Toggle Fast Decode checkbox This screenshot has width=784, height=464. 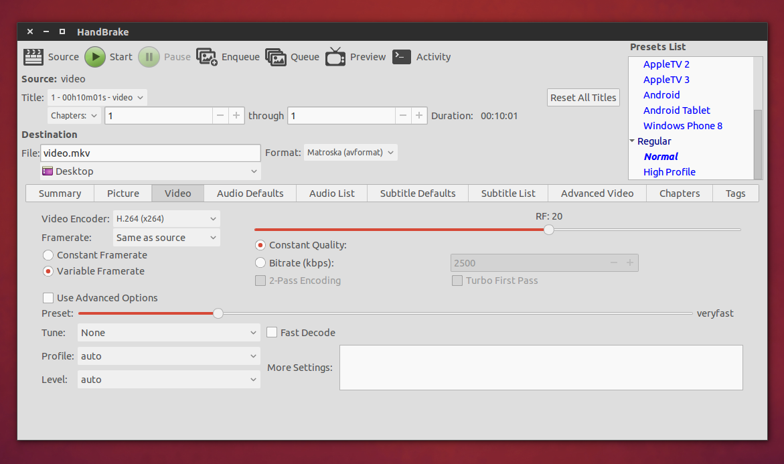[272, 333]
